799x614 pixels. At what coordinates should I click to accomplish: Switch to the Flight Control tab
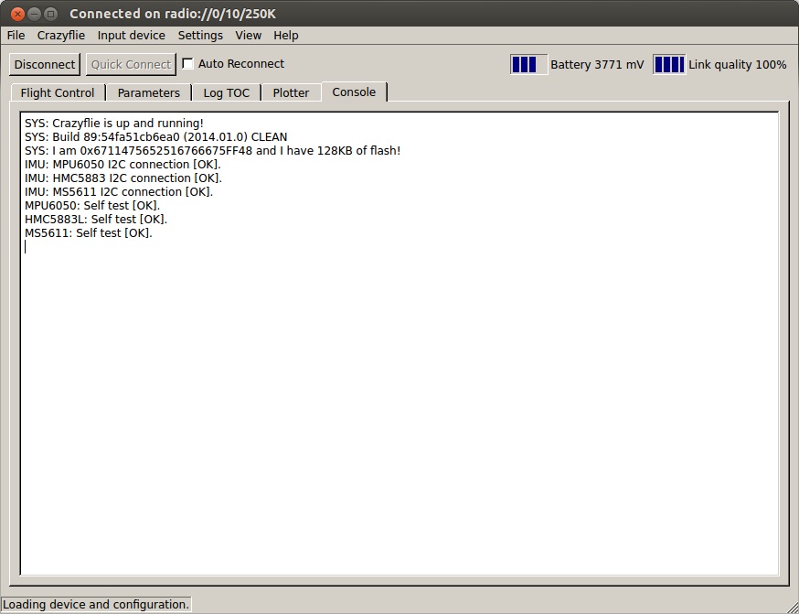(x=58, y=92)
